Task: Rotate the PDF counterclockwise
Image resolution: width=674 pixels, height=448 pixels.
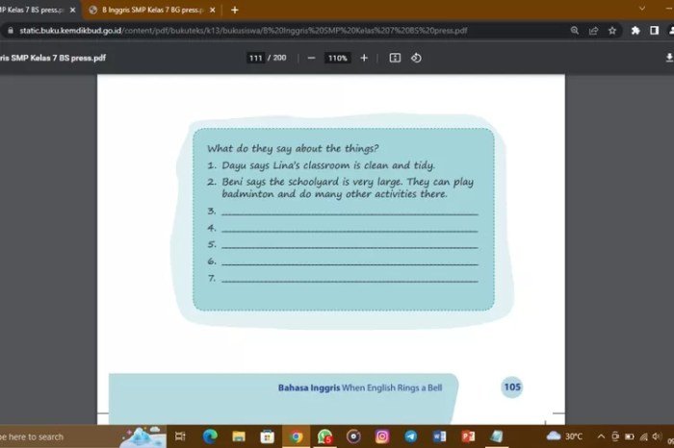Action: click(x=416, y=58)
